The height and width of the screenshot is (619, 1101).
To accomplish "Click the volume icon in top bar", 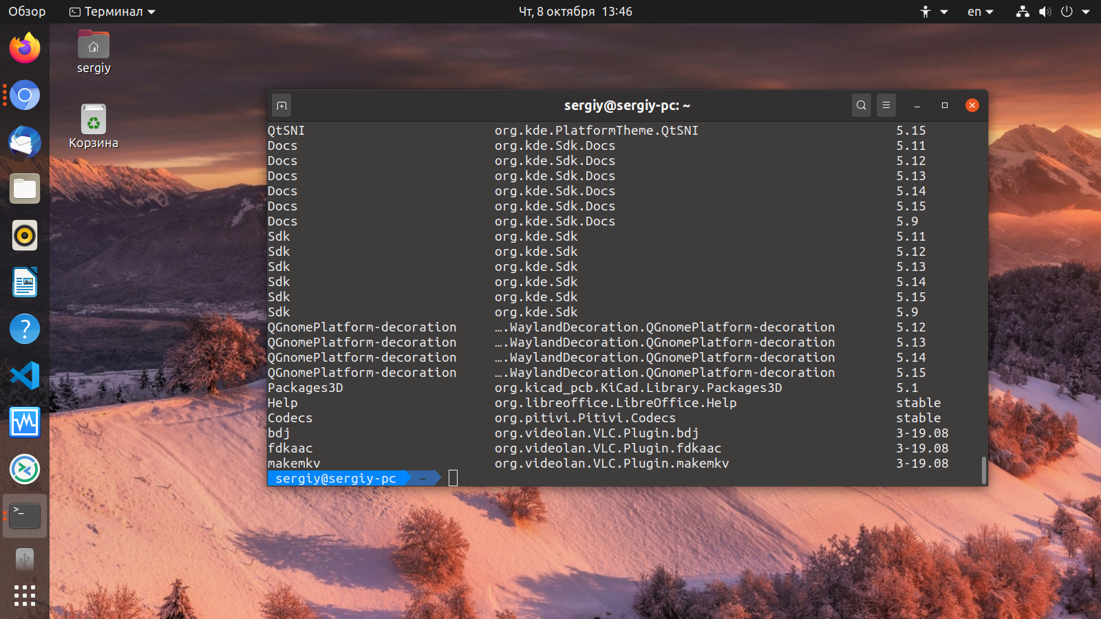I will coord(1045,12).
